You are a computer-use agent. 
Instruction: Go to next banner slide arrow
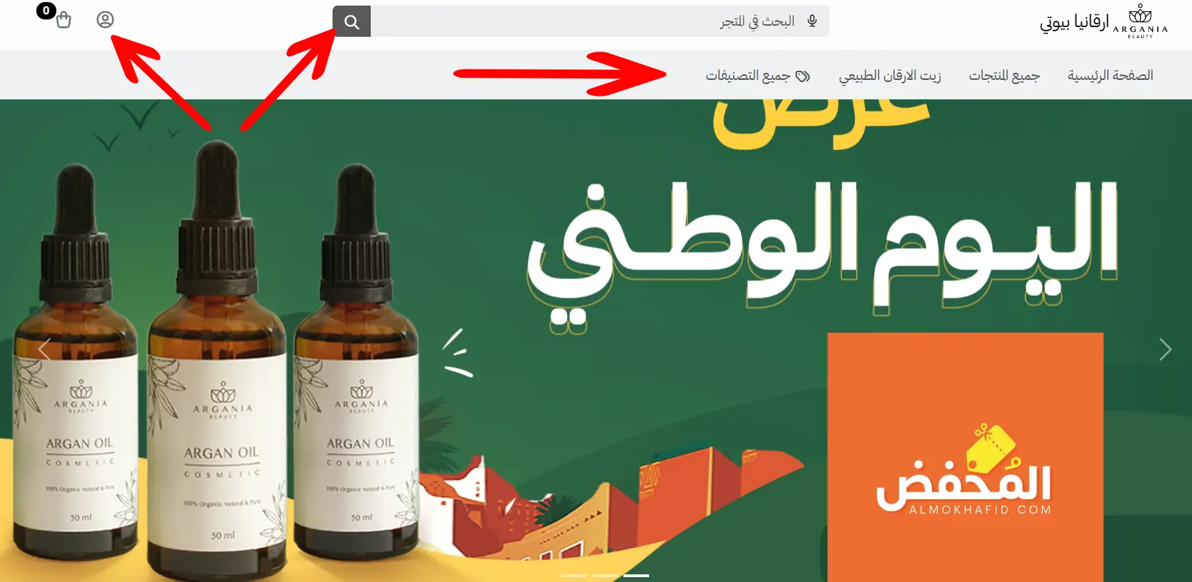[x=1165, y=349]
